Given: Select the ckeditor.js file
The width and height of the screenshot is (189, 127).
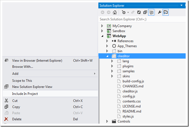Looking at the screenshot, I should (x=130, y=91).
